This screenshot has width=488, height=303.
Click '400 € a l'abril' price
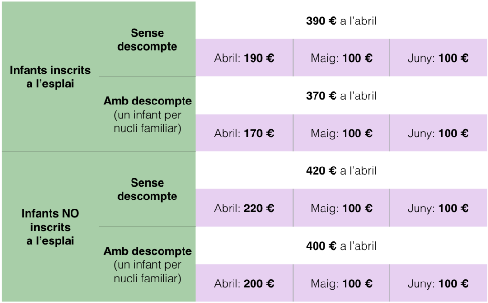tap(341, 246)
